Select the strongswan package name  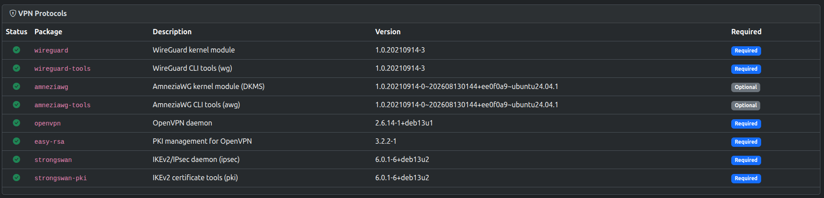(x=53, y=160)
